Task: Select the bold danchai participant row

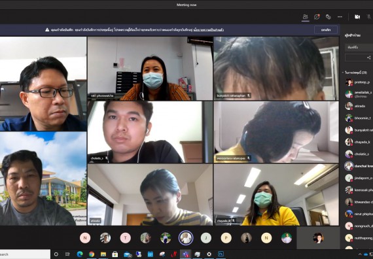Action: tap(359, 166)
